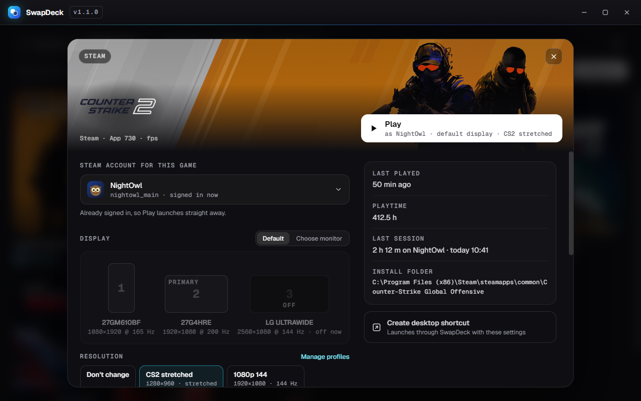Viewport: 641px width, 401px height.
Task: Click the NightOwl owl avatar
Action: tap(96, 189)
